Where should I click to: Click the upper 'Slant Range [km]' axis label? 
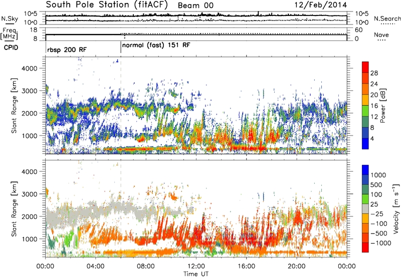click(14, 105)
